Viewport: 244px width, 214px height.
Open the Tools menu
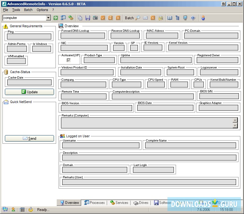click(x=16, y=10)
